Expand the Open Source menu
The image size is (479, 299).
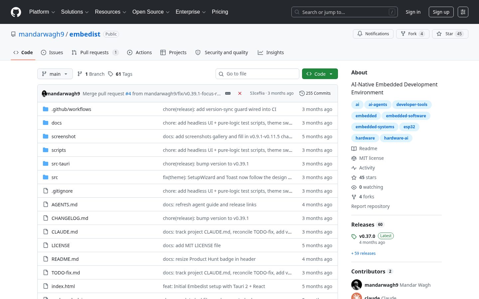pyautogui.click(x=151, y=12)
